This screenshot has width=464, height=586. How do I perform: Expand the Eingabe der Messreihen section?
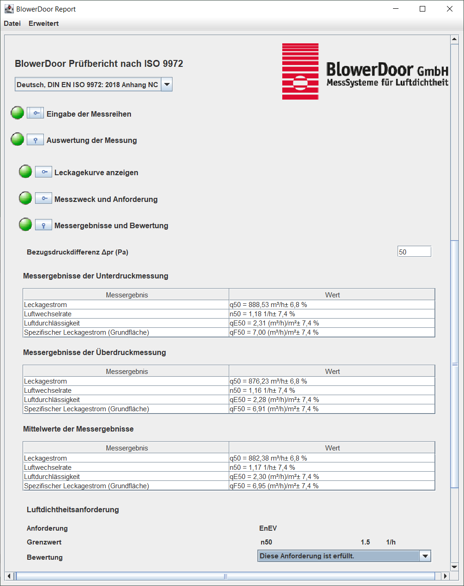pos(36,113)
